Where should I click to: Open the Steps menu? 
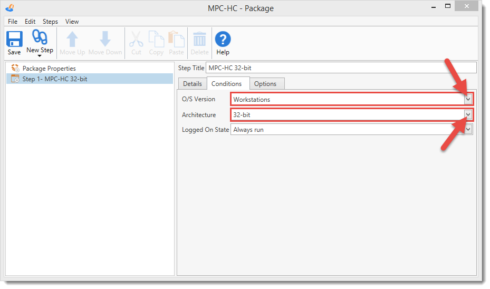(x=50, y=22)
